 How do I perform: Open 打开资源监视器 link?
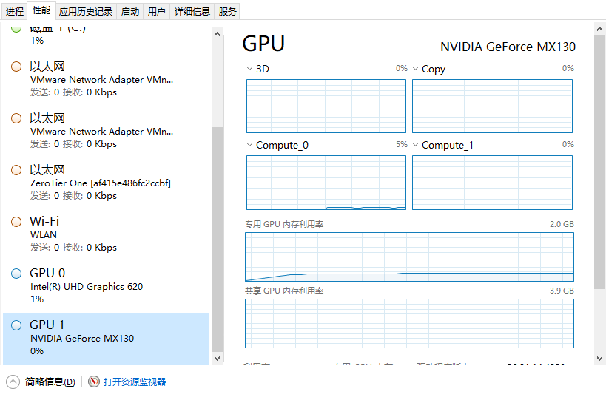pyautogui.click(x=135, y=382)
